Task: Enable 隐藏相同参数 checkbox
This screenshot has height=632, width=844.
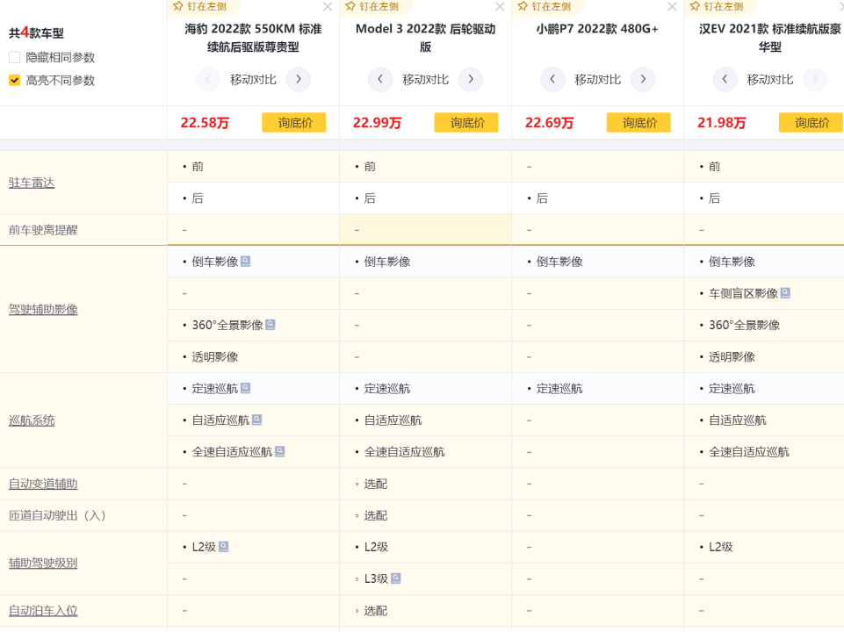Action: point(15,58)
